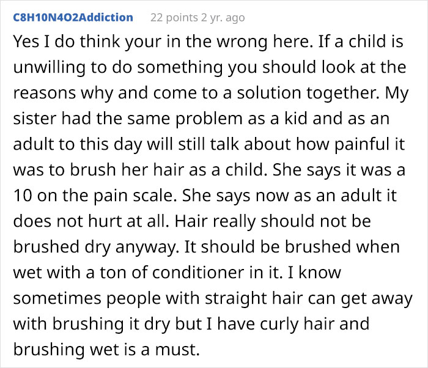Click the phrase 'brushed dry anyway'
This screenshot has height=368, width=428.
(95, 247)
